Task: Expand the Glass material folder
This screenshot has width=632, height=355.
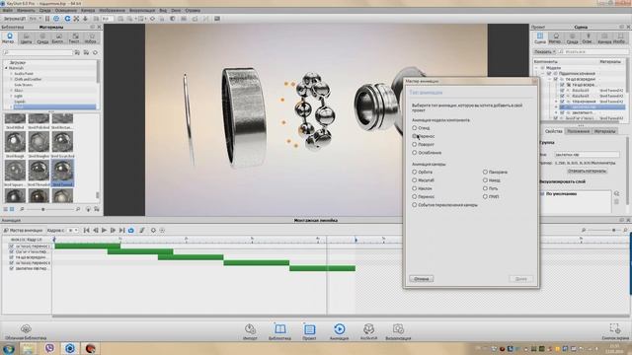Action: coord(11,90)
